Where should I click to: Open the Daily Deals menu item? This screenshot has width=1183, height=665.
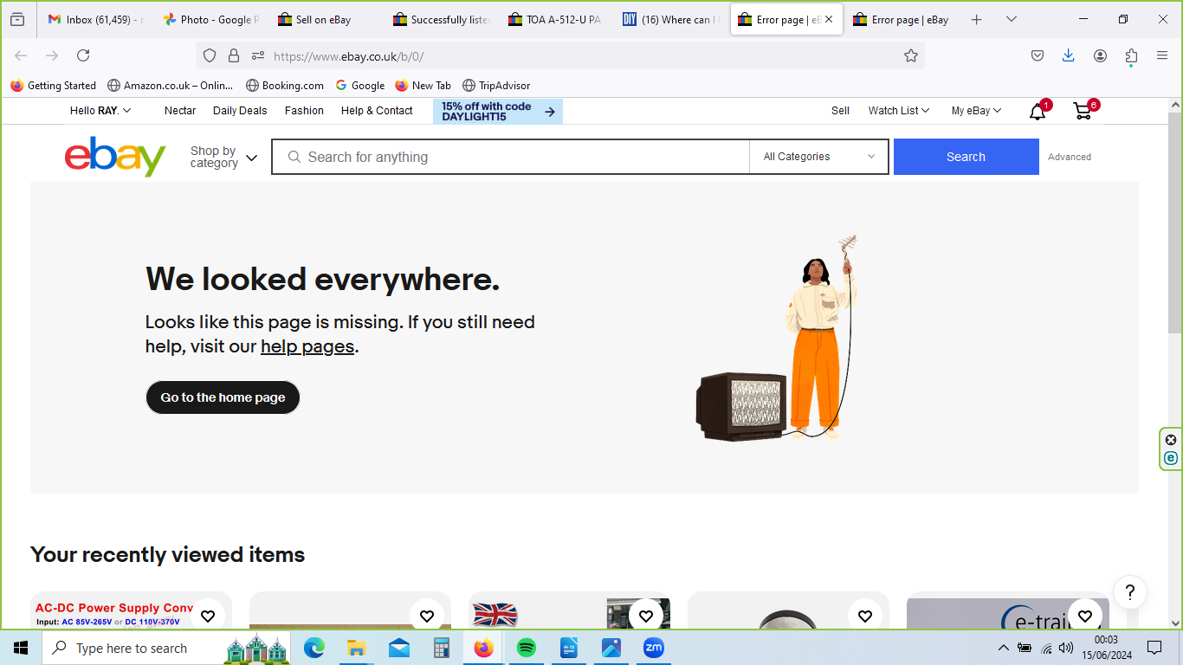coord(240,111)
